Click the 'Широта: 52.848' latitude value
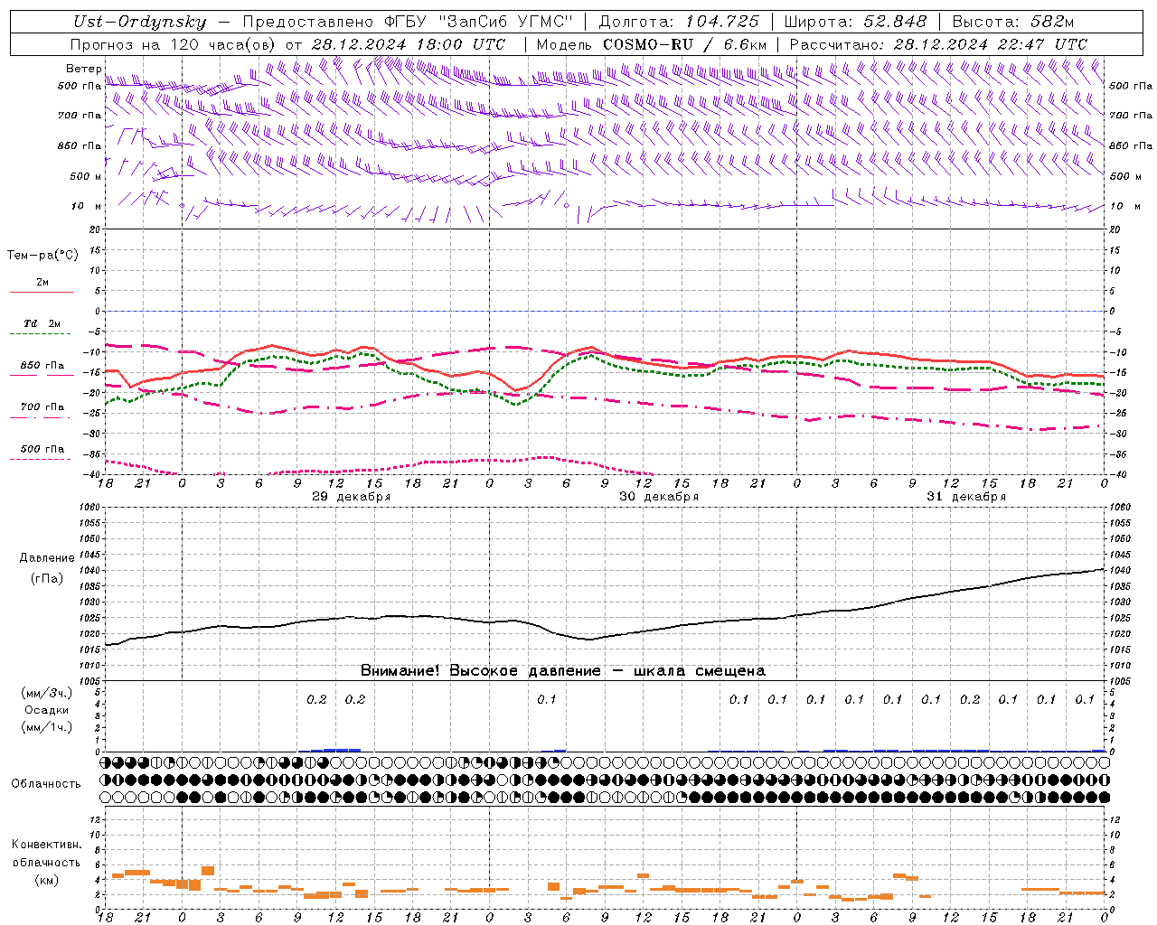 pos(855,23)
